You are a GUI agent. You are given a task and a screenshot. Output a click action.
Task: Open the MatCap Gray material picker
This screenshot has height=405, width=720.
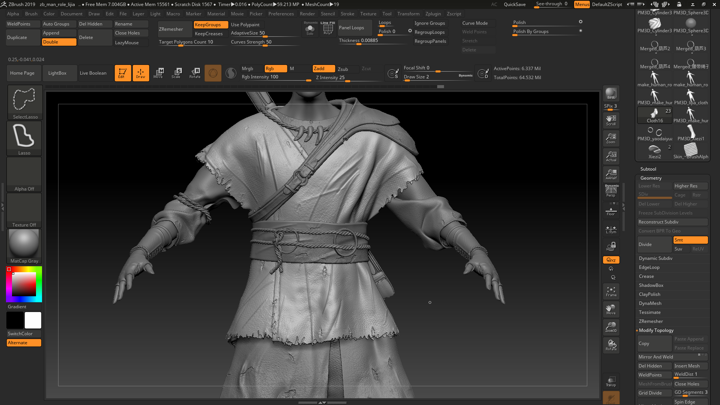[24, 244]
